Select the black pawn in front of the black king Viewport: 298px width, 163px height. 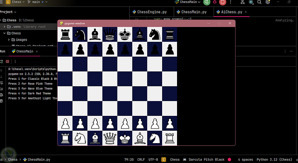click(125, 49)
